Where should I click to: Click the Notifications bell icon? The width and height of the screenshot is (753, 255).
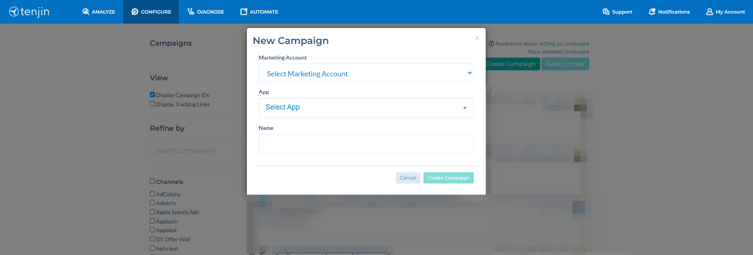652,12
